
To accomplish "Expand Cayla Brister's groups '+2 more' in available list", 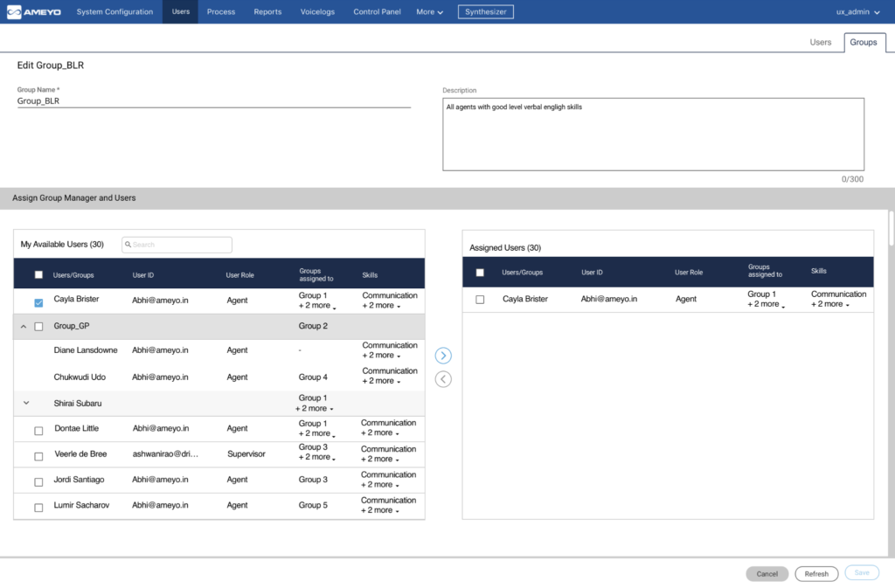I will click(316, 306).
